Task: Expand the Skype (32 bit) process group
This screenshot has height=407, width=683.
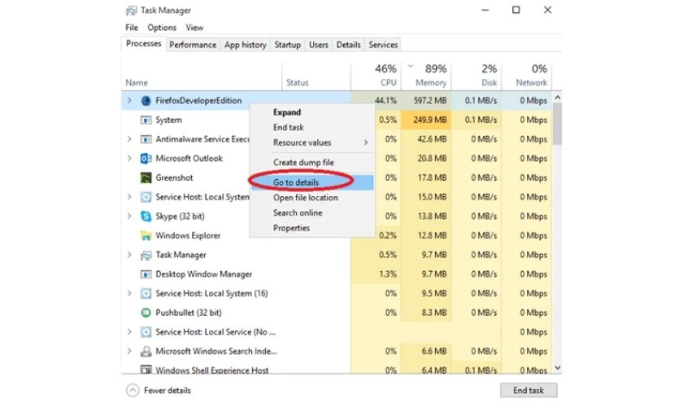Action: coord(129,216)
